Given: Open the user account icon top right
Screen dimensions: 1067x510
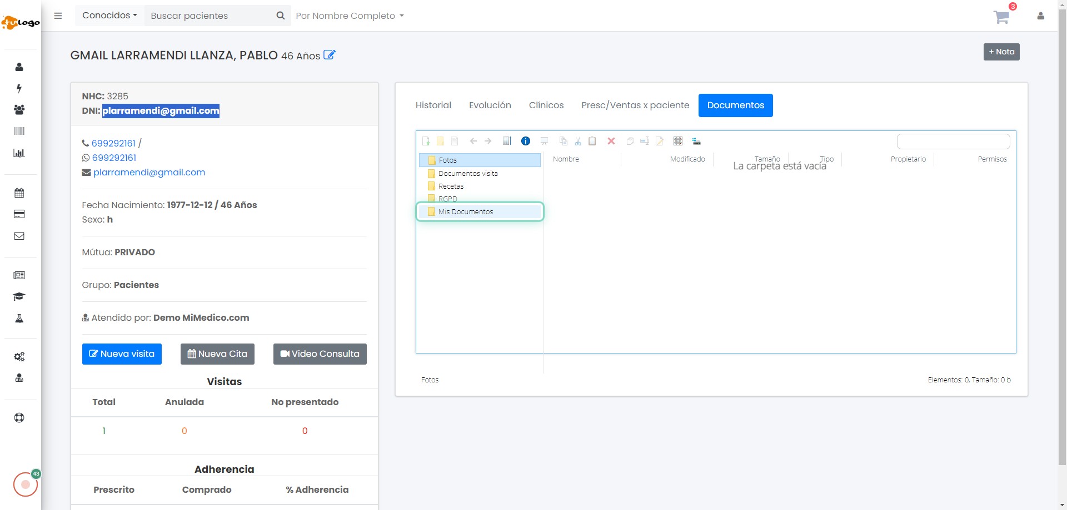Looking at the screenshot, I should coord(1040,16).
